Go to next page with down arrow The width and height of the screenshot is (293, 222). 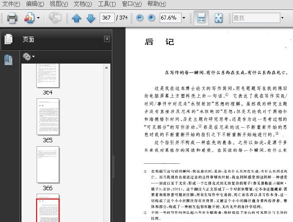pos(91,18)
